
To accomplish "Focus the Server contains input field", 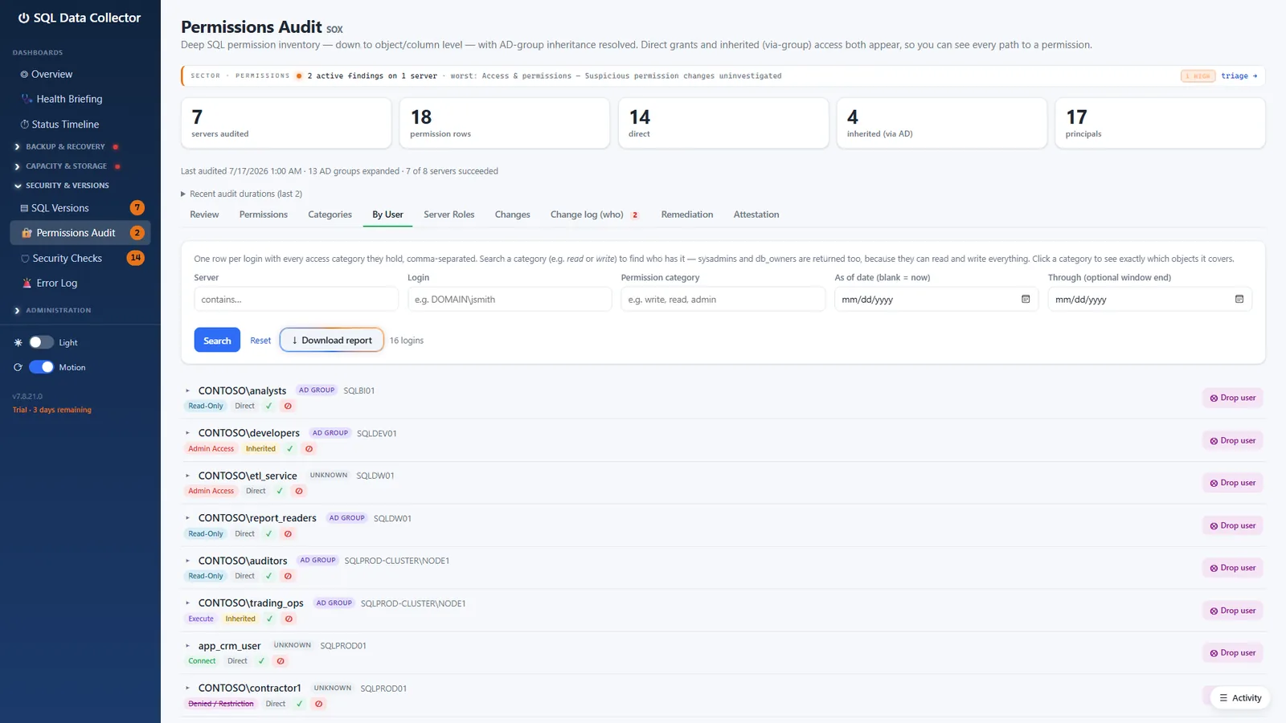I will coord(296,299).
